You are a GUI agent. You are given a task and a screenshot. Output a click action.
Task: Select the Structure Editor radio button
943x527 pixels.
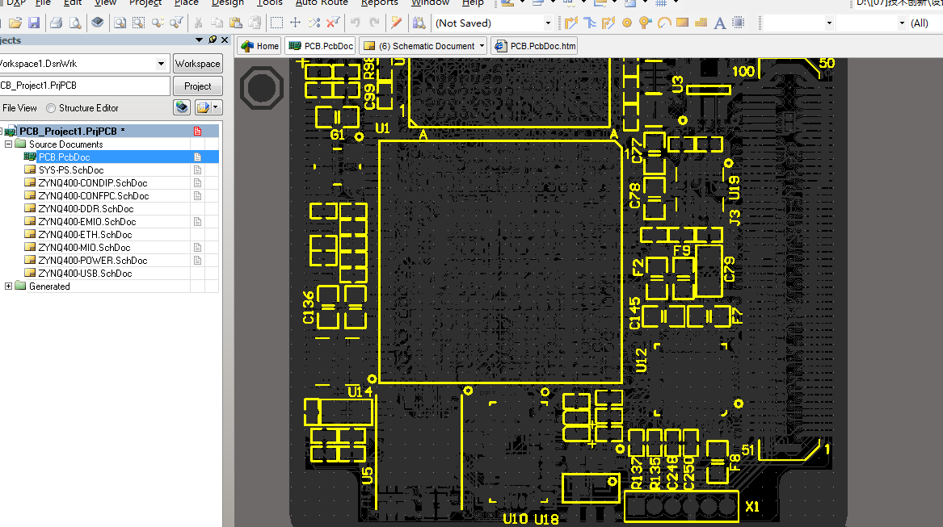coord(51,108)
